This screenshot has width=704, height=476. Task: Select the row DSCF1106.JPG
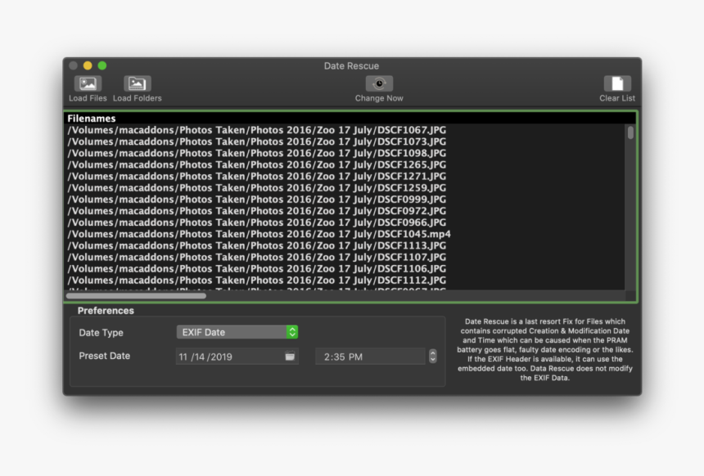click(345, 269)
